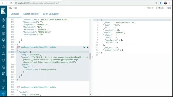Click "_version" : 14 in response
Viewport: 173px width, 97px height.
pos(111,30)
